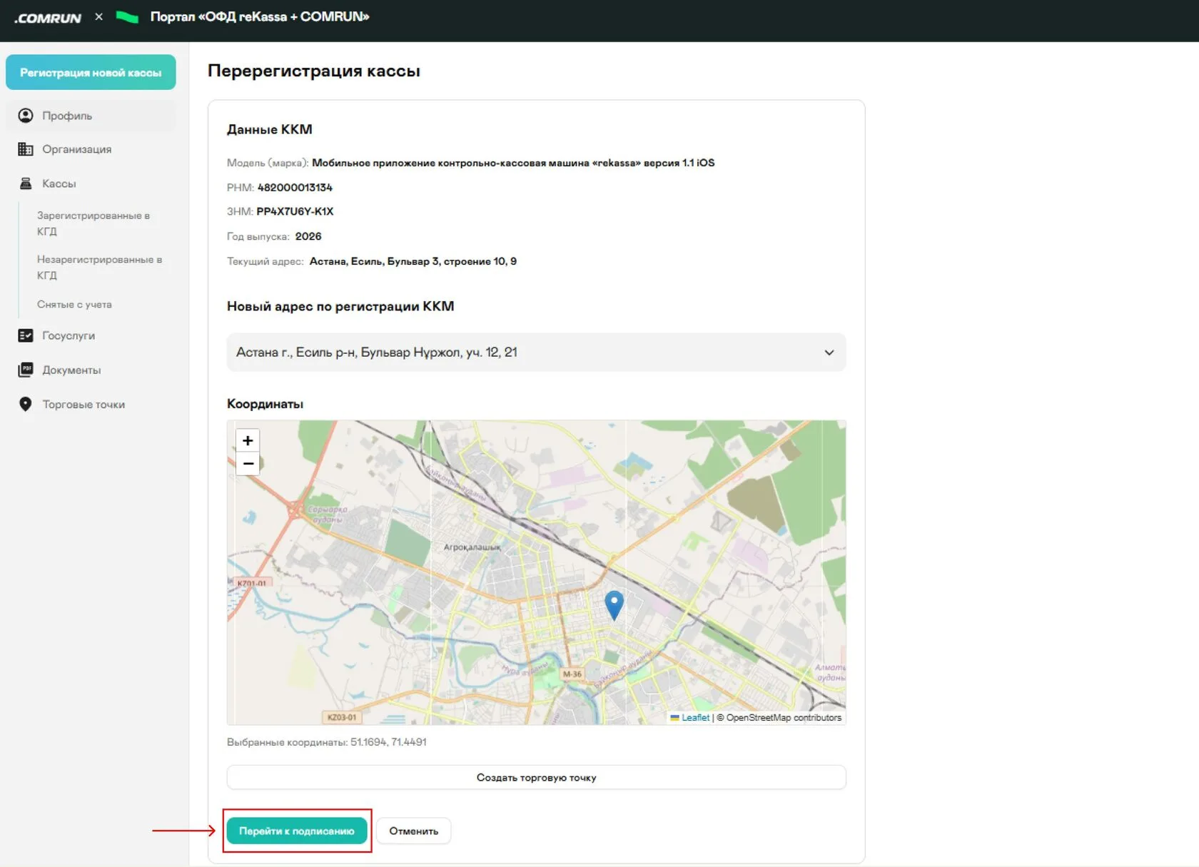
Task: Click Перейти к подписанию button
Action: coord(297,831)
